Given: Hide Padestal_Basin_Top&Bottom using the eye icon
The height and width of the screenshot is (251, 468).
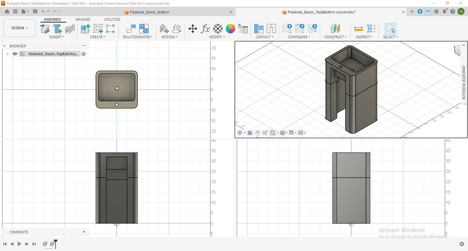Looking at the screenshot, I should (15, 54).
